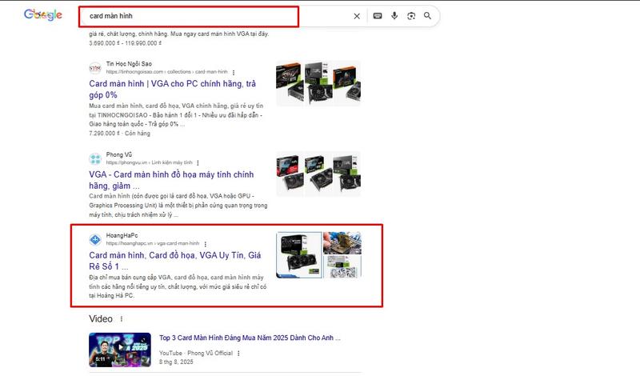Open more options for HoangHaPc result
This screenshot has height=376, width=640.
pos(206,244)
